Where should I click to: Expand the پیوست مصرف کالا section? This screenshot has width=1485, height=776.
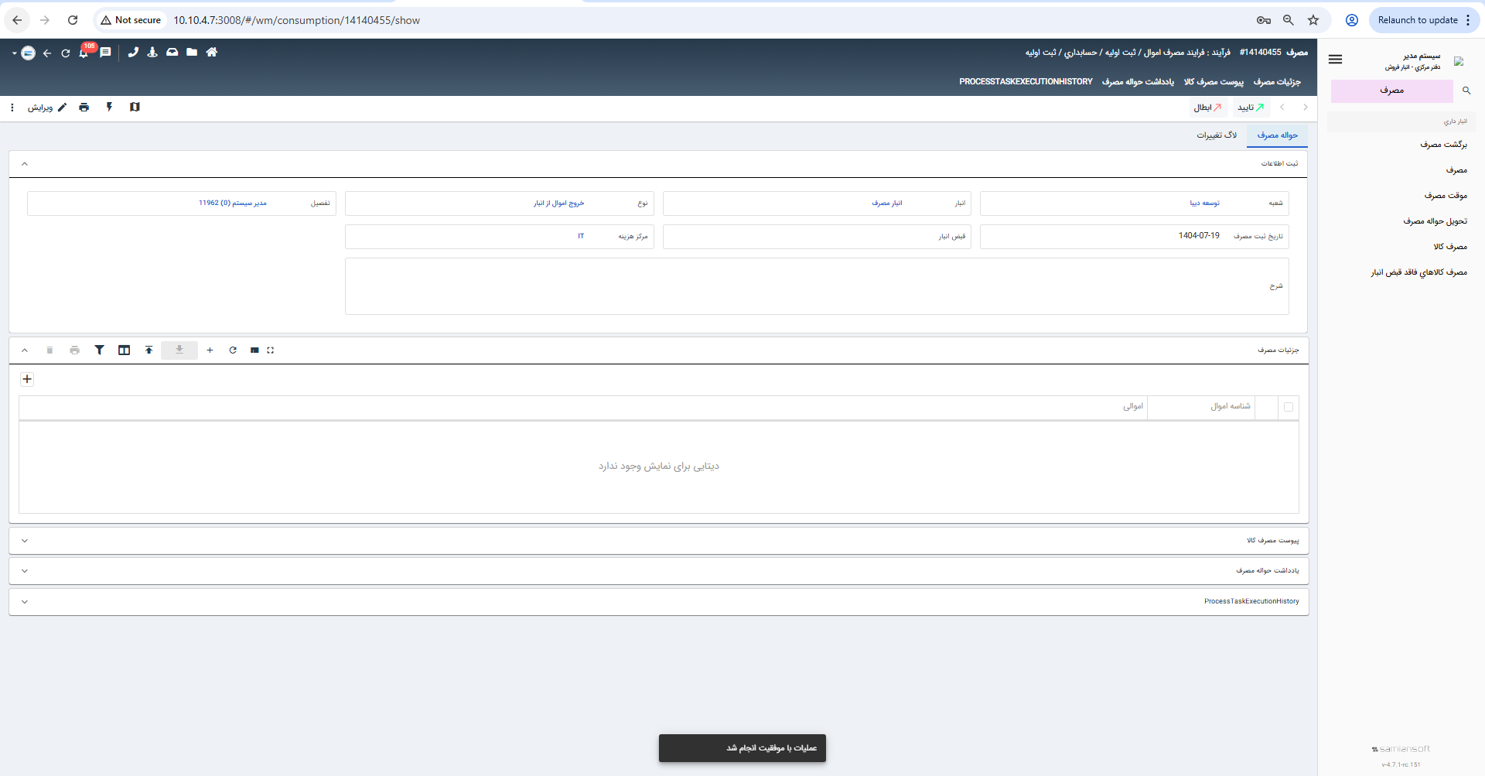[25, 541]
